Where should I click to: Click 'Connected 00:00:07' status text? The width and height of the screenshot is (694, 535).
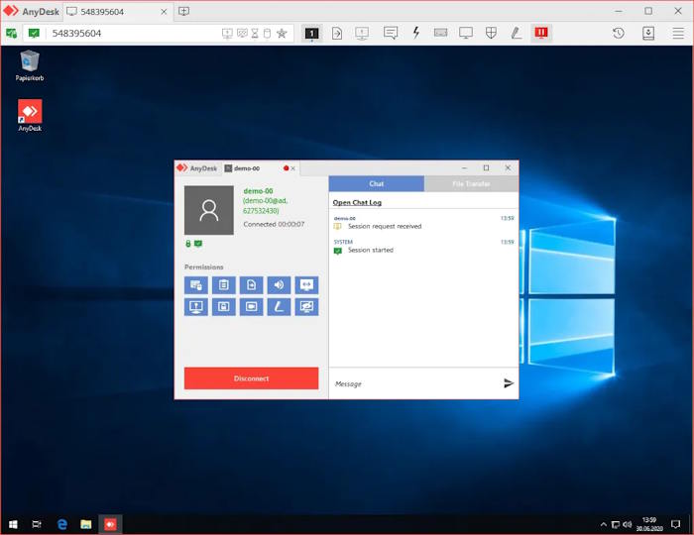point(274,224)
